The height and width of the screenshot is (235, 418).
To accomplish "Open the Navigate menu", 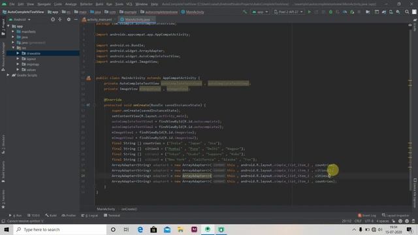I will (44, 5).
